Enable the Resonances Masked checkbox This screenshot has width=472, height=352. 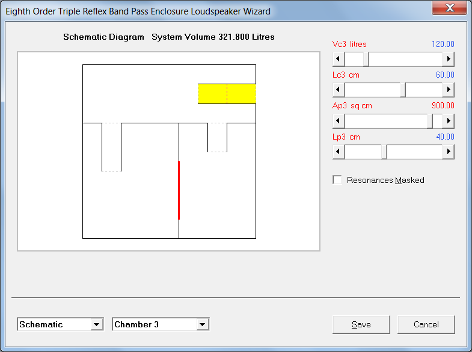click(x=337, y=180)
